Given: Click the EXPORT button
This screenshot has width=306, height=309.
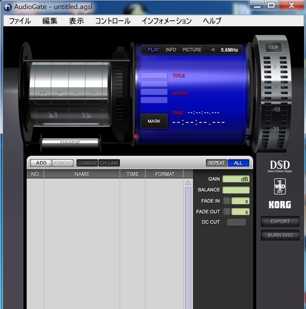Looking at the screenshot, I should pos(280,222).
